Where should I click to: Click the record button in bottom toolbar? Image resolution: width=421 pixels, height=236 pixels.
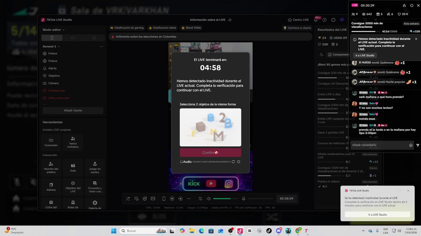pyautogui.click(x=172, y=199)
